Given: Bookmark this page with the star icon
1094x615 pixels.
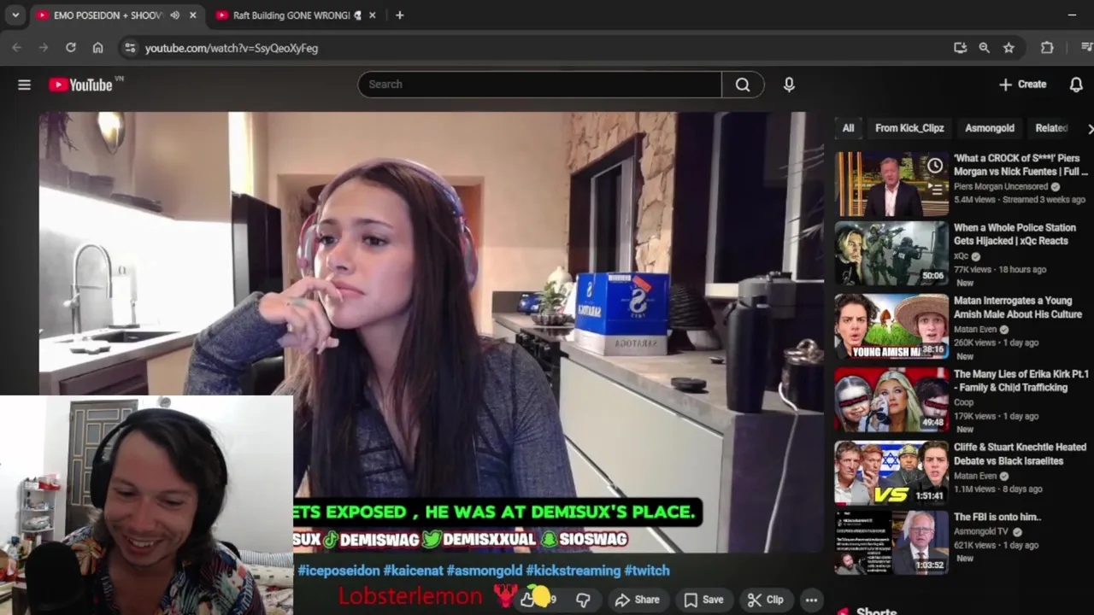Looking at the screenshot, I should pyautogui.click(x=1009, y=48).
